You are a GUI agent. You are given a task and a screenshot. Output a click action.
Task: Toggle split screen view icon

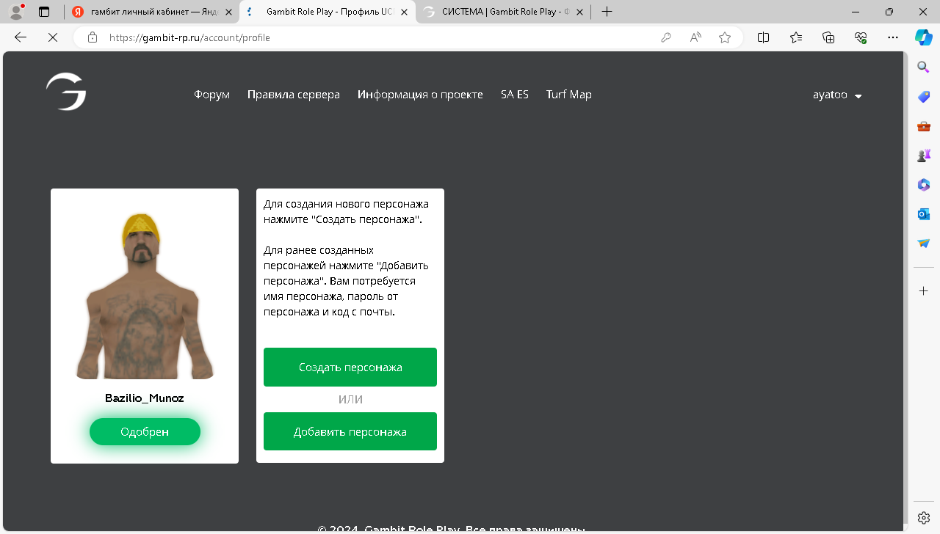pyautogui.click(x=763, y=37)
